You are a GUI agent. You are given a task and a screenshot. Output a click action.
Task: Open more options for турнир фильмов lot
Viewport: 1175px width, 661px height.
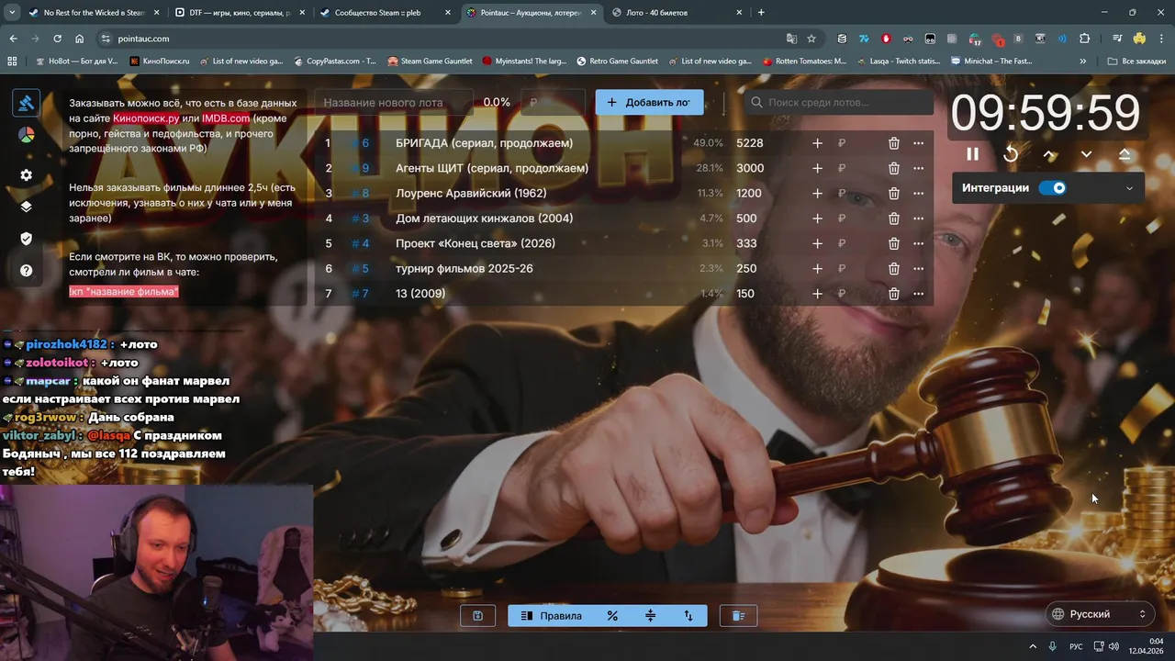[918, 269]
